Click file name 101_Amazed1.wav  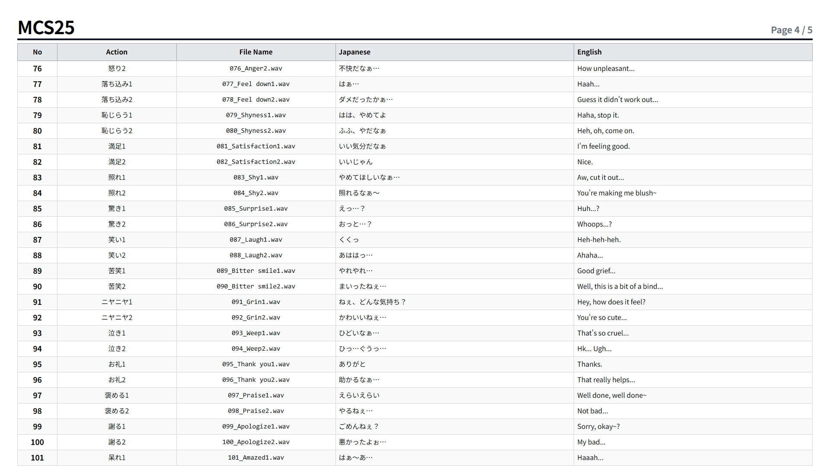coord(256,457)
